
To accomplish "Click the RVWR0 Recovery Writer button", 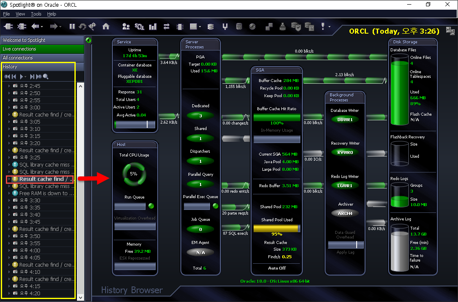I will (x=345, y=152).
